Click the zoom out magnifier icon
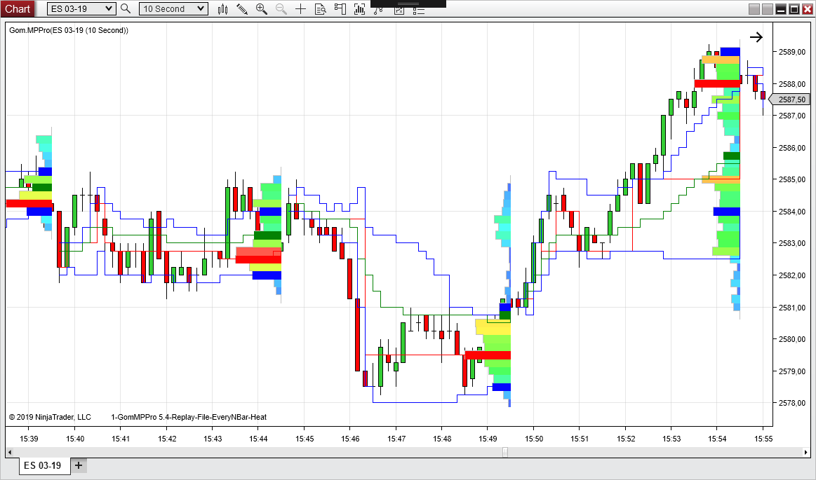The height and width of the screenshot is (480, 816). [281, 9]
